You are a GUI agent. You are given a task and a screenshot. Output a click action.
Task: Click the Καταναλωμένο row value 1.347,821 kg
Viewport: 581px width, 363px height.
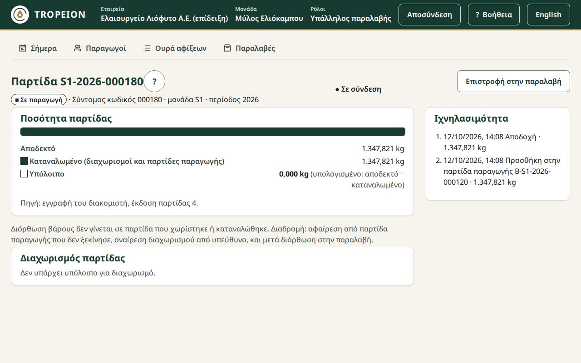click(x=383, y=161)
